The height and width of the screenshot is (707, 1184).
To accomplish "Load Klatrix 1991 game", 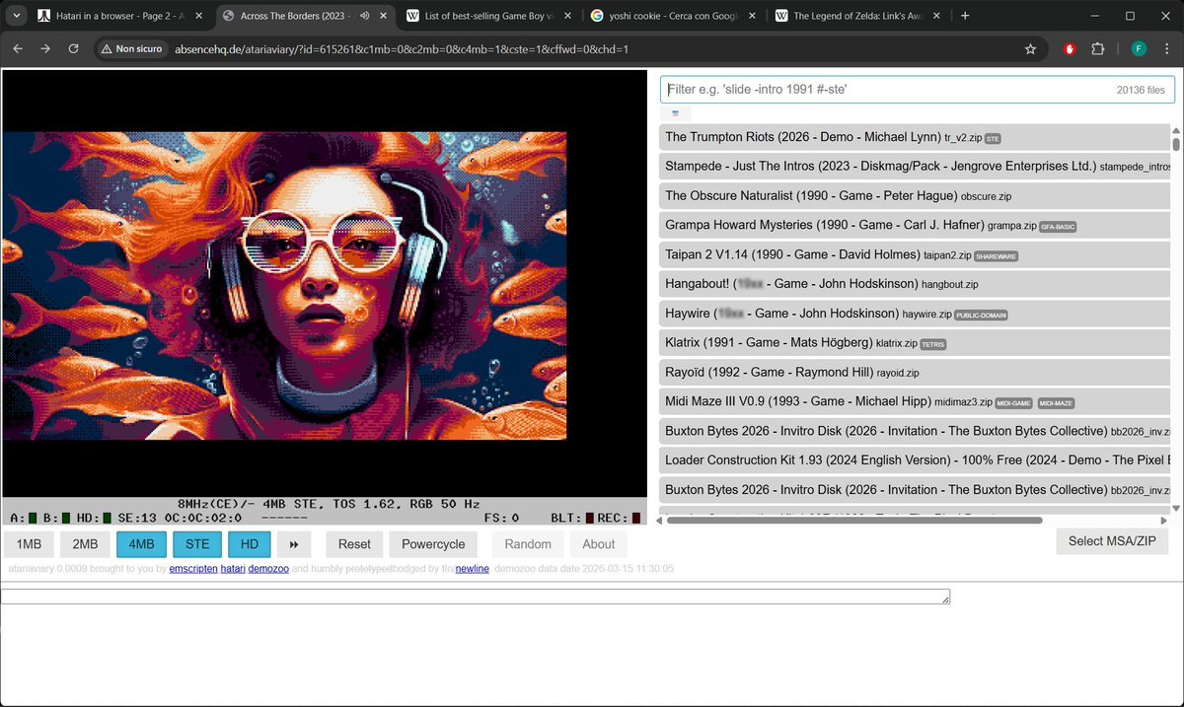I will pos(915,343).
